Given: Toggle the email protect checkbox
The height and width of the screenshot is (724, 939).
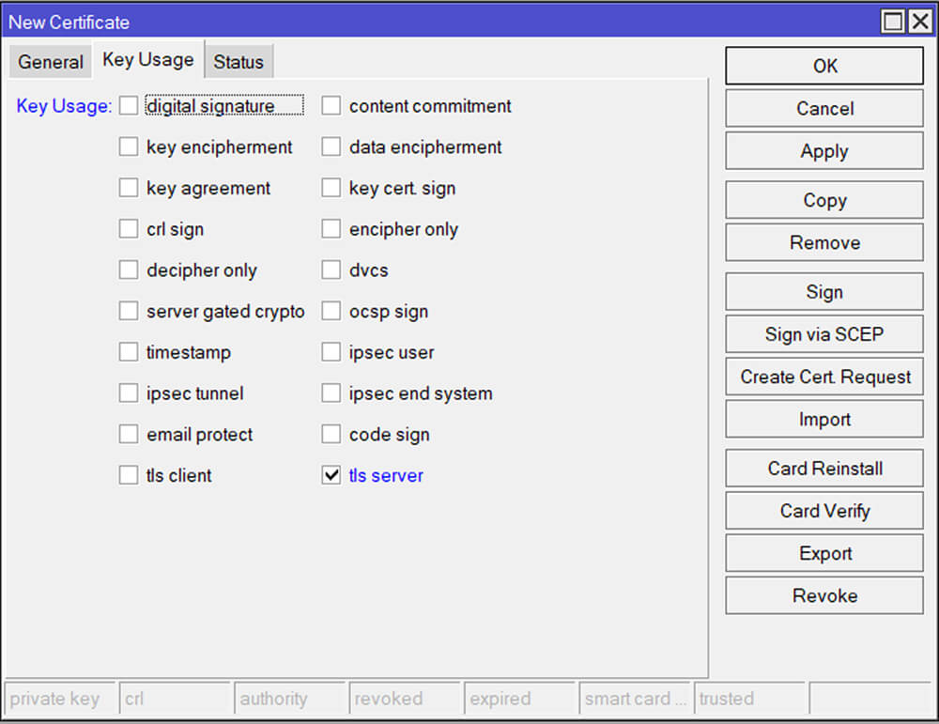Looking at the screenshot, I should (x=128, y=434).
